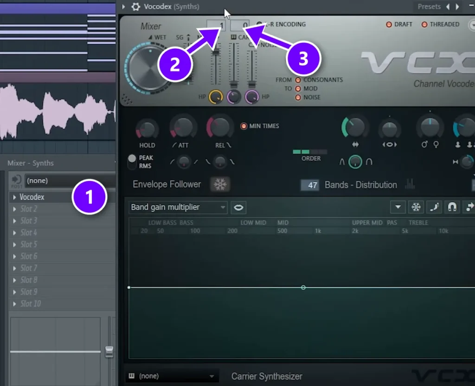Screen dimensions: 475x386
Task: Click the HOLD knob
Action: click(x=147, y=130)
